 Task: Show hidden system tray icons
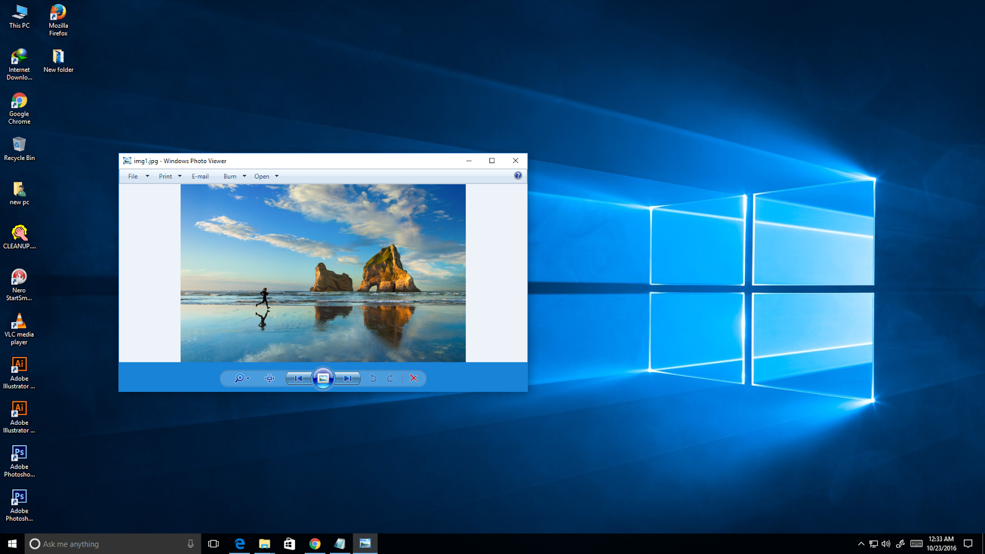[861, 544]
